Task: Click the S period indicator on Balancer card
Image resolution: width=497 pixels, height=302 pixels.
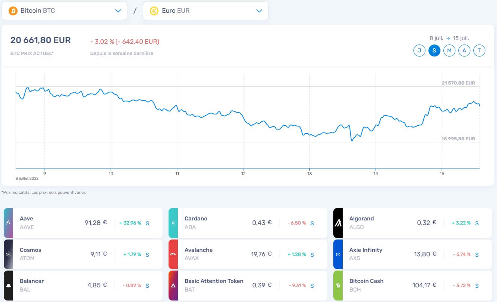Action: tap(147, 286)
